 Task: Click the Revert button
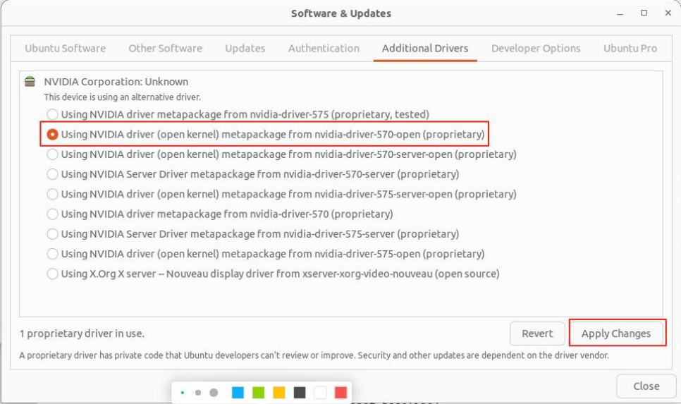pyautogui.click(x=537, y=333)
